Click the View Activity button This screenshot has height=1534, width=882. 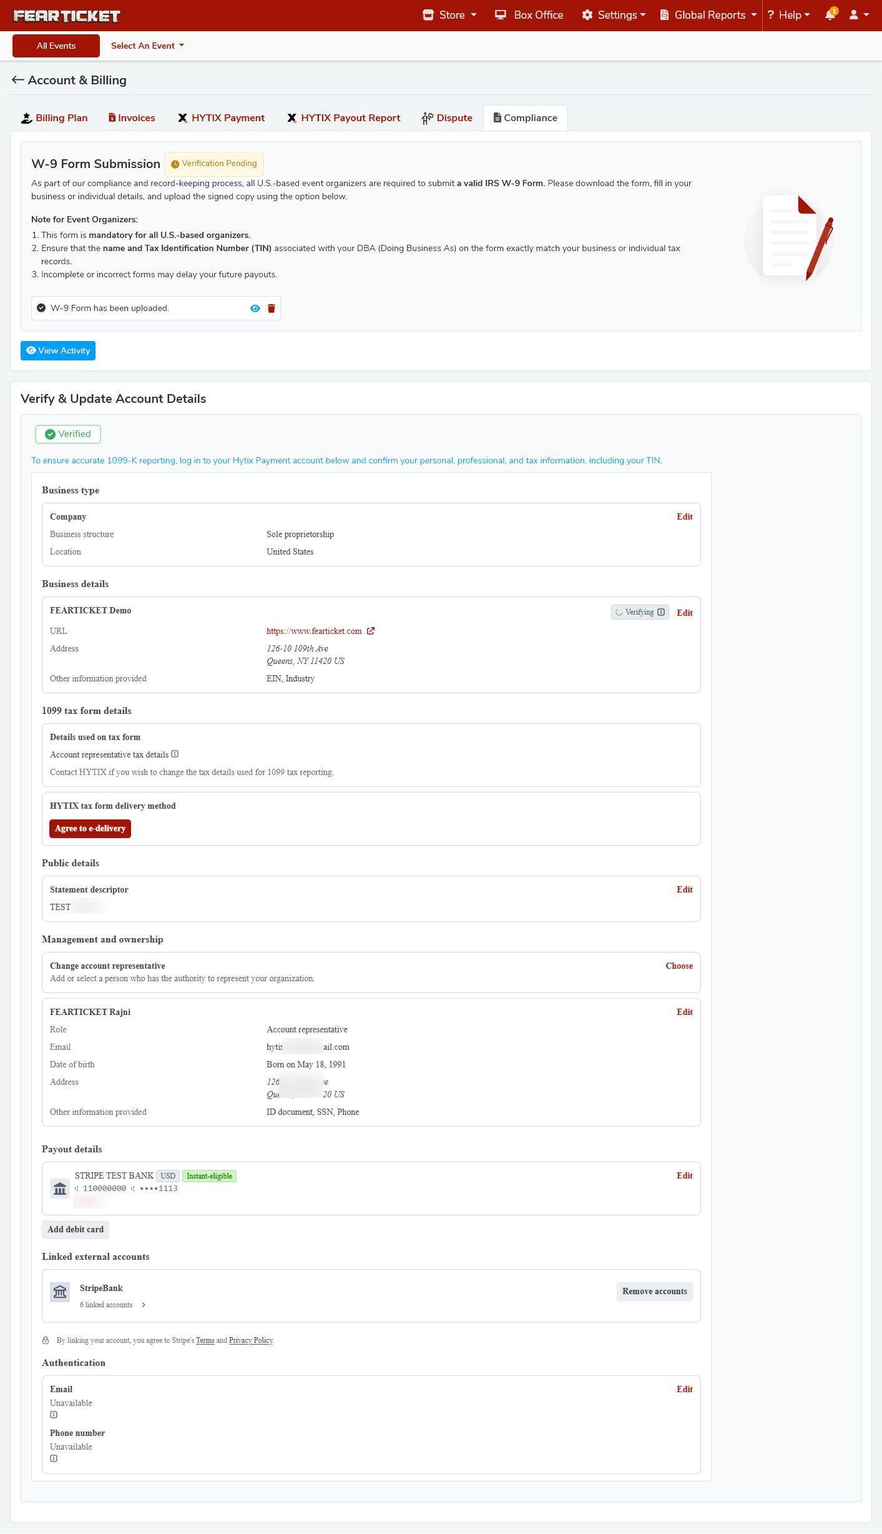click(x=58, y=351)
